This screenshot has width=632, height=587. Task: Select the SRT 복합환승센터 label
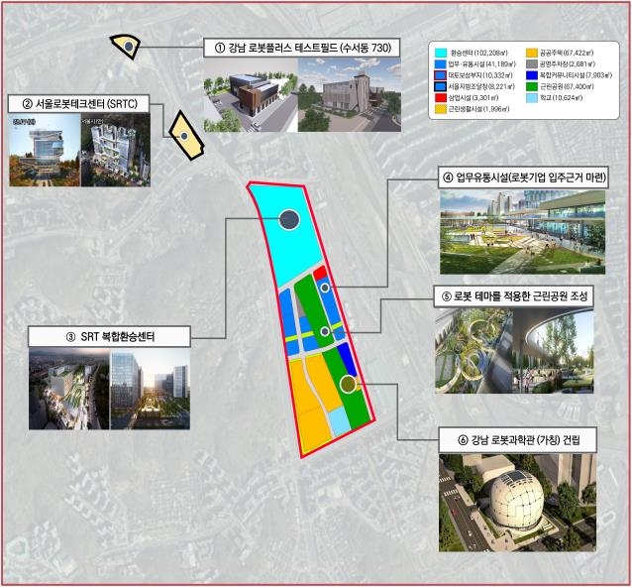coord(109,336)
